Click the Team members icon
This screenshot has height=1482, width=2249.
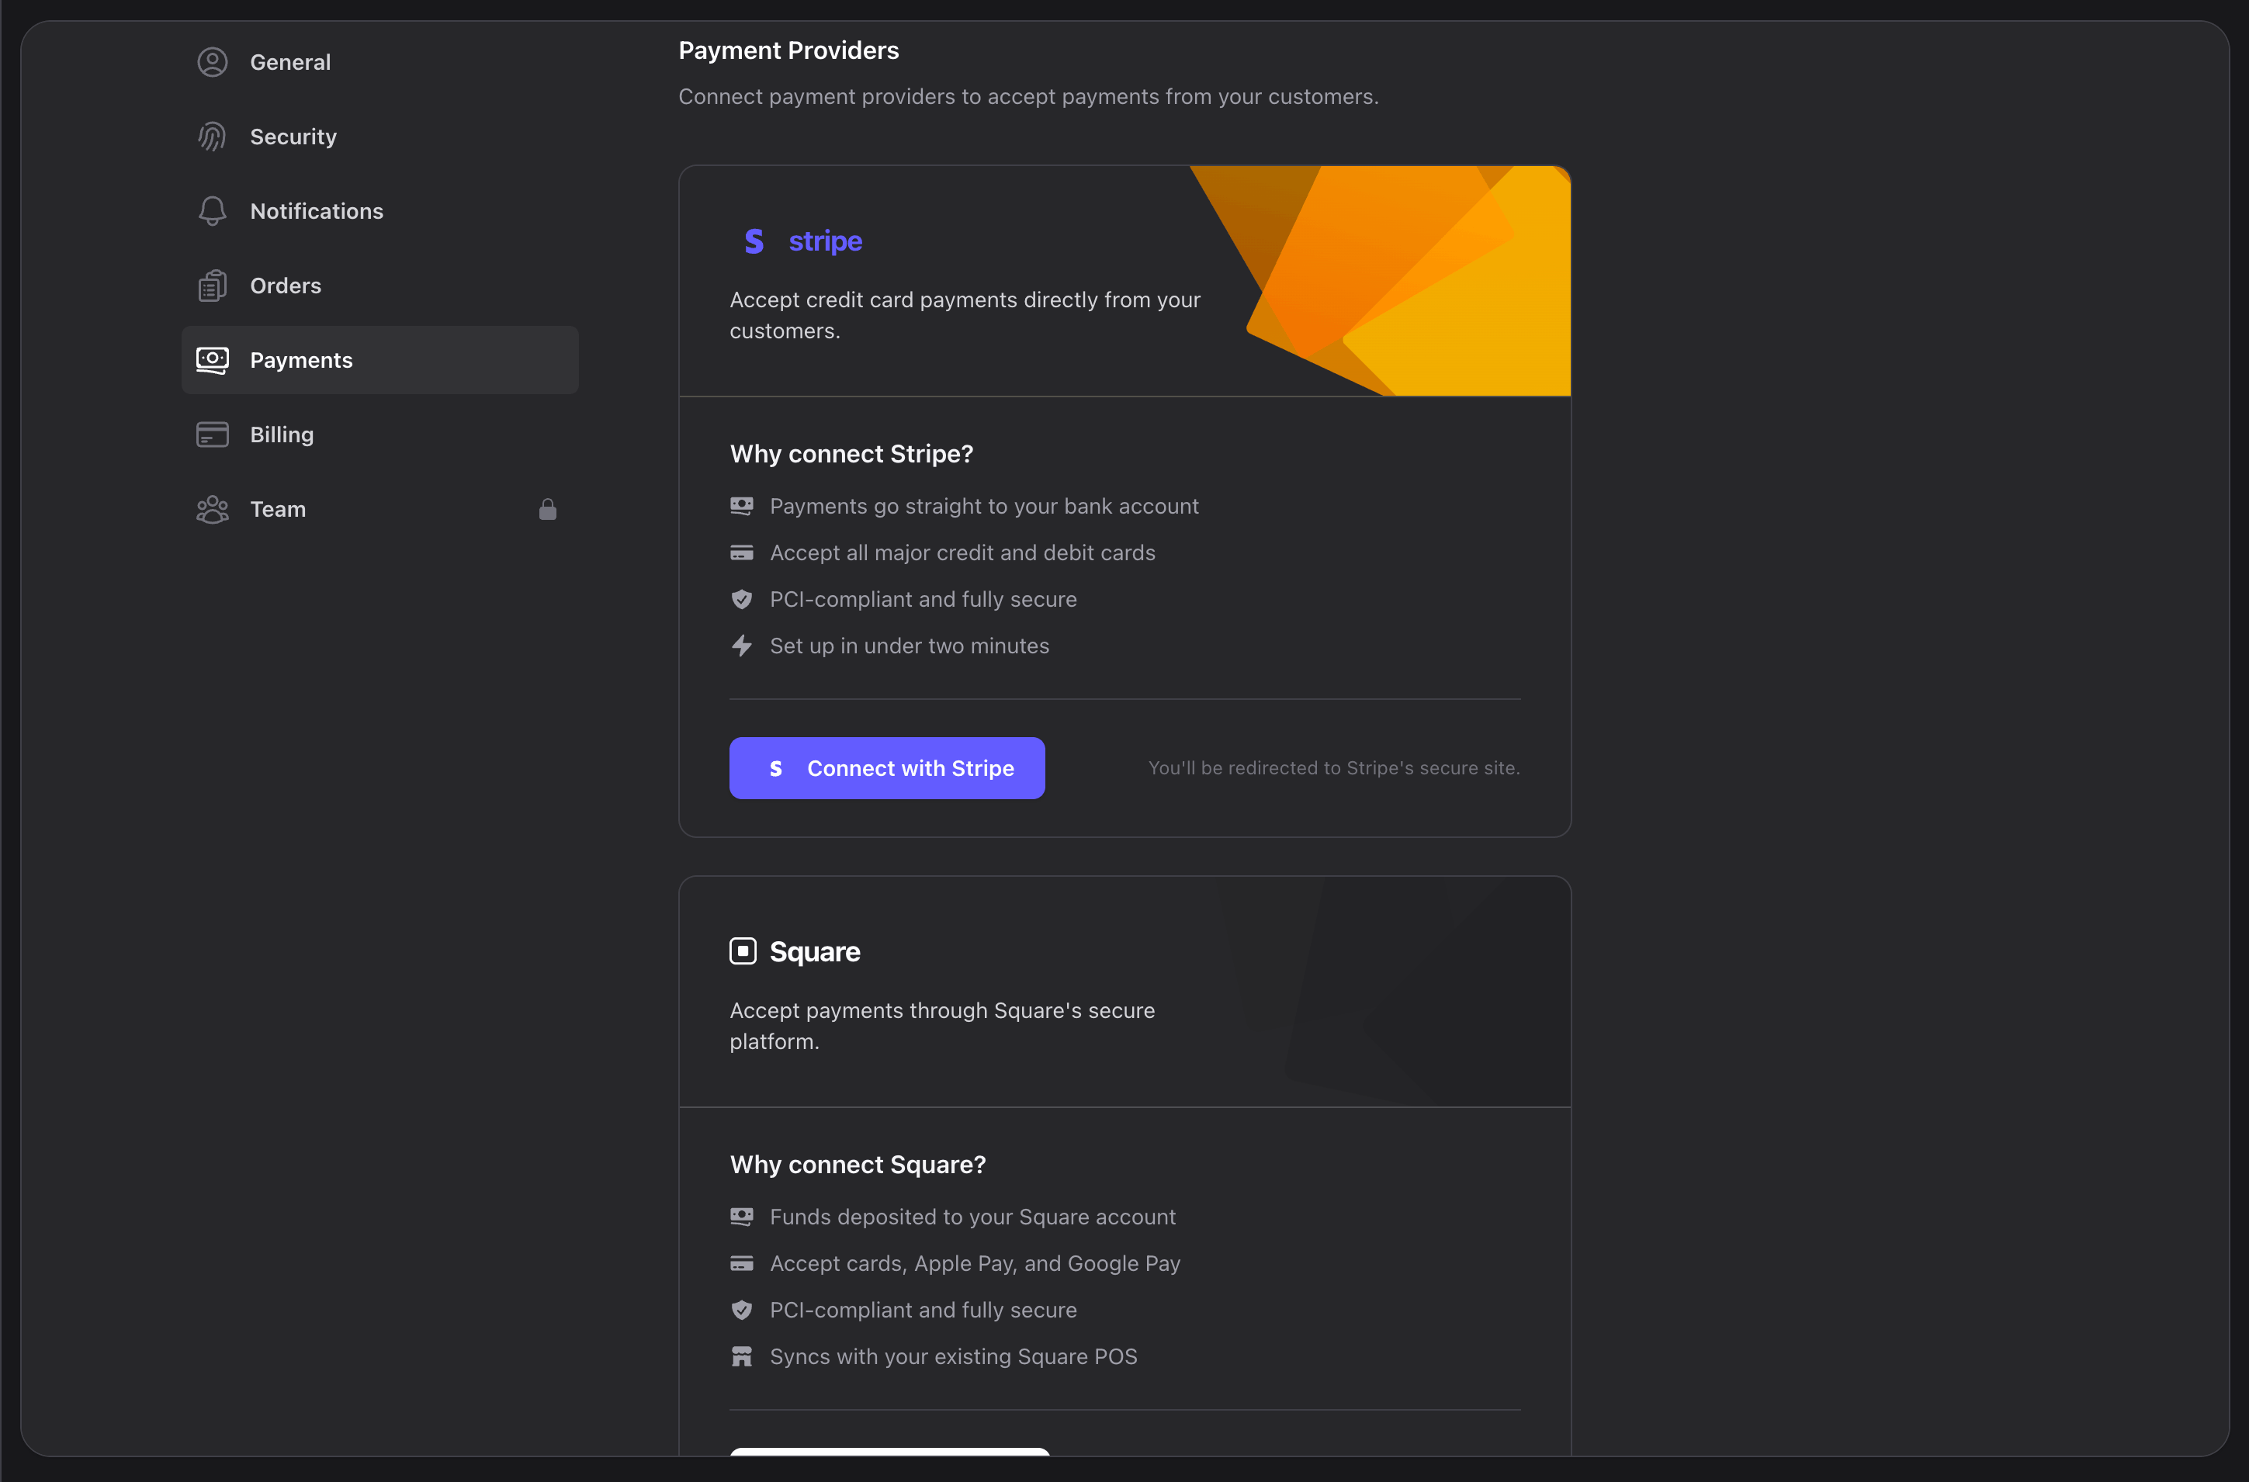212,508
